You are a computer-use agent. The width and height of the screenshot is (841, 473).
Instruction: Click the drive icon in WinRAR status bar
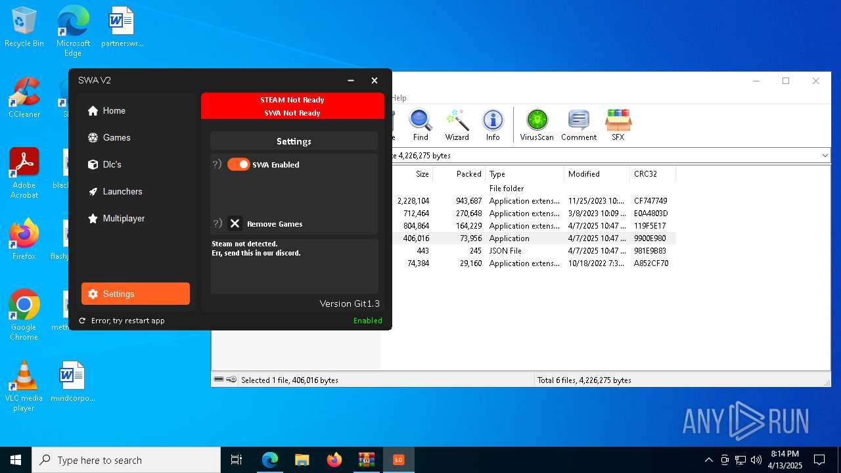(219, 380)
